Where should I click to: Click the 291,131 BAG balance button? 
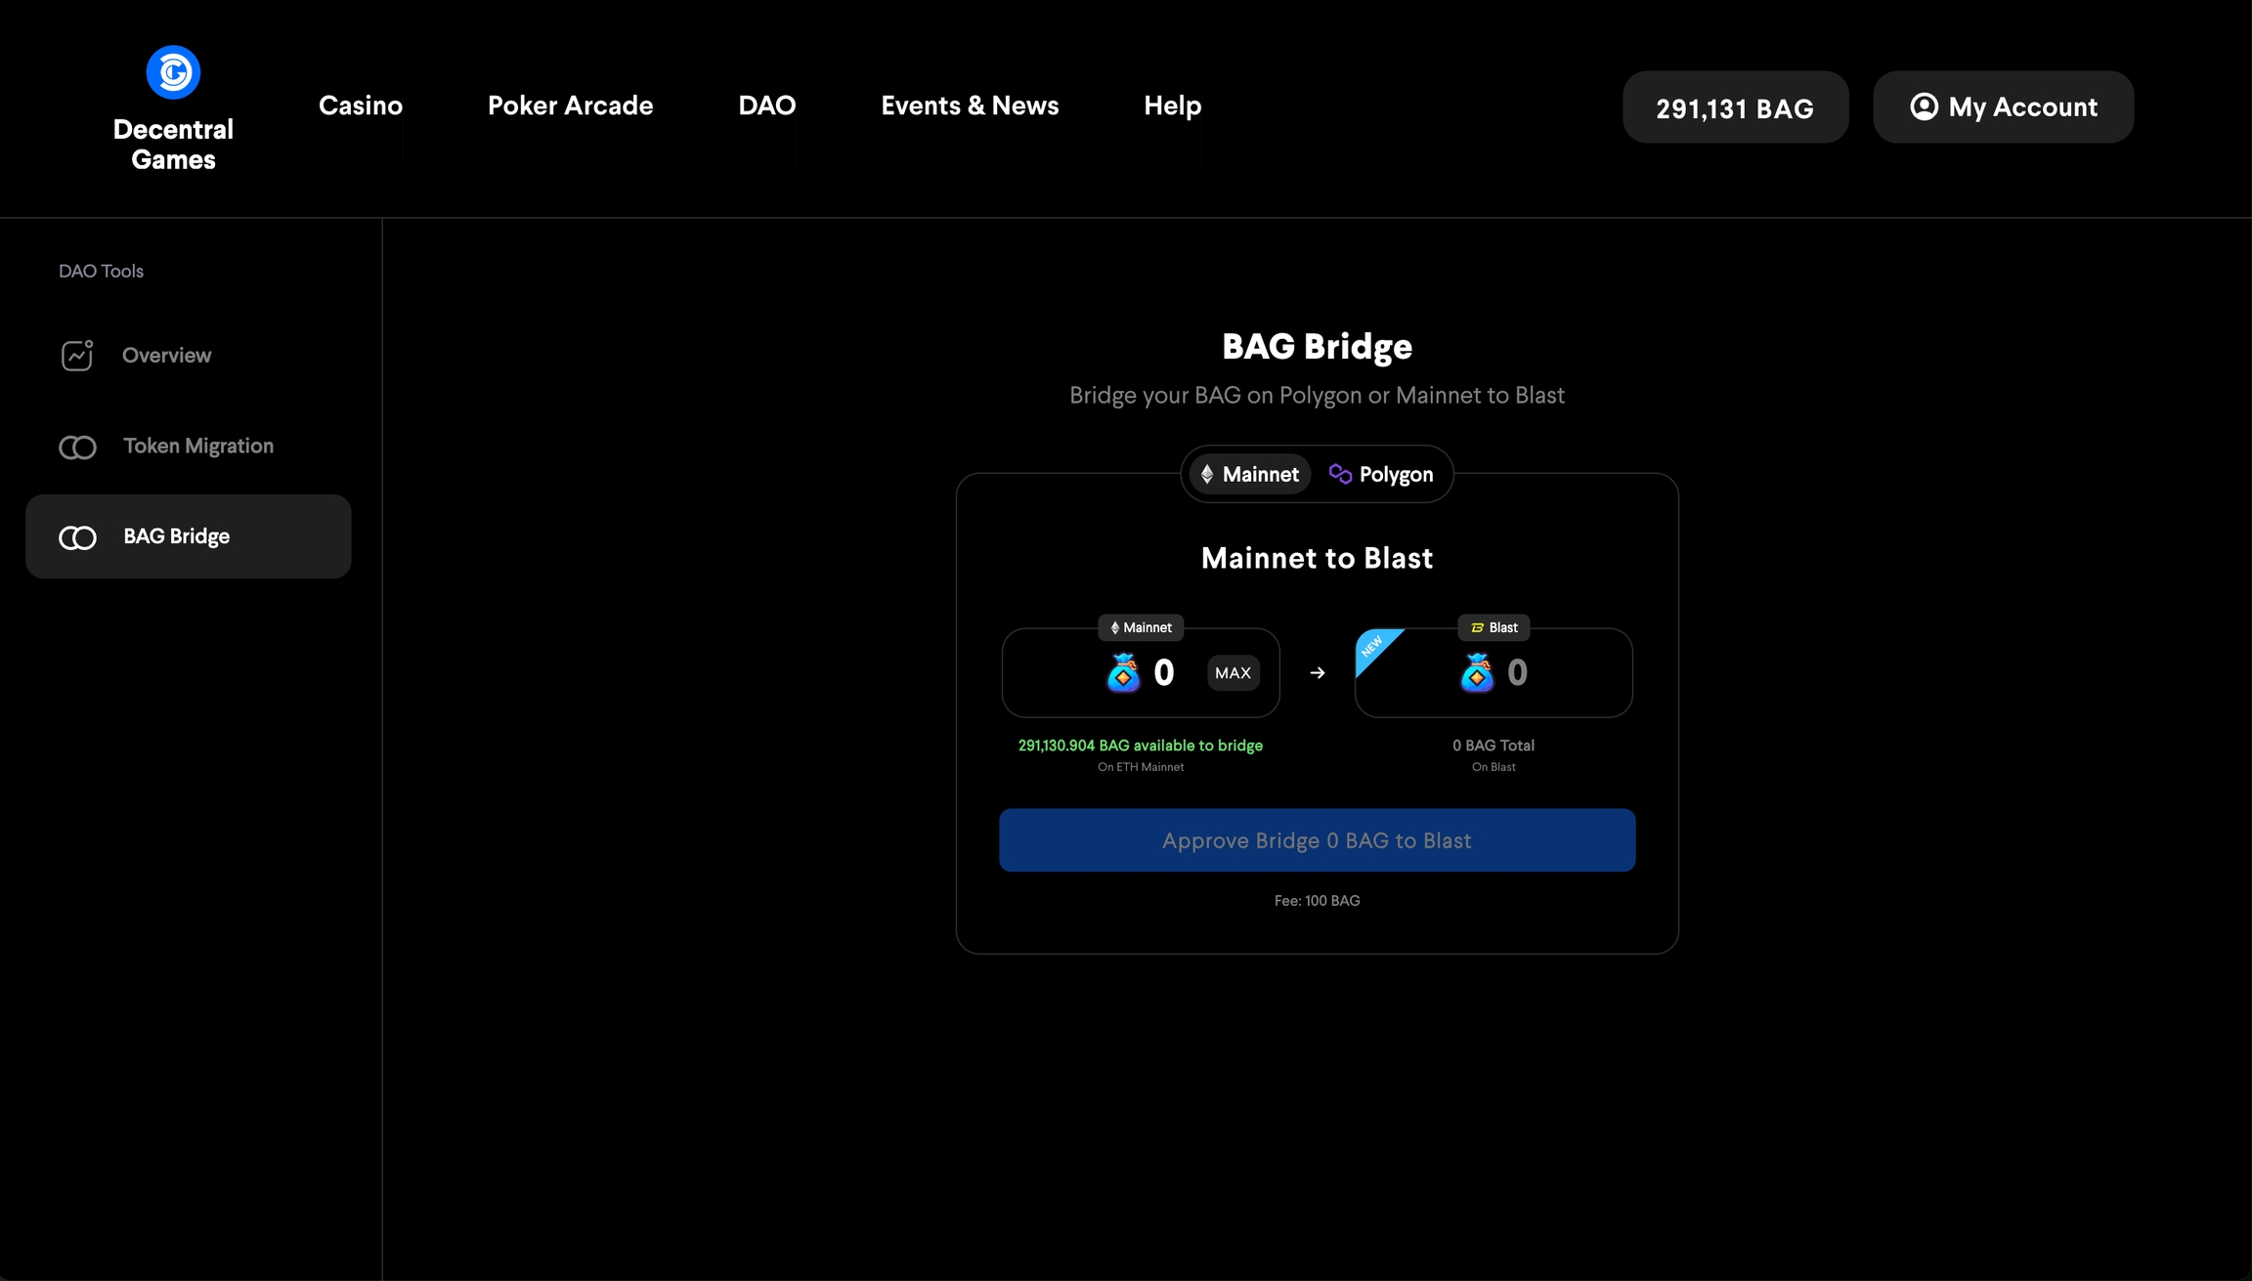(x=1735, y=107)
